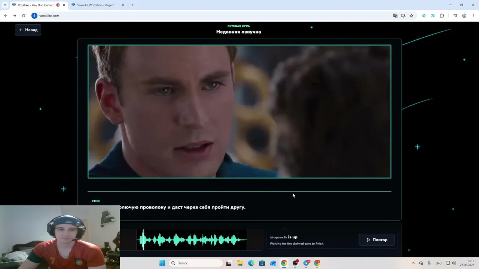Click Waiting for the claimed take text

pyautogui.click(x=297, y=244)
